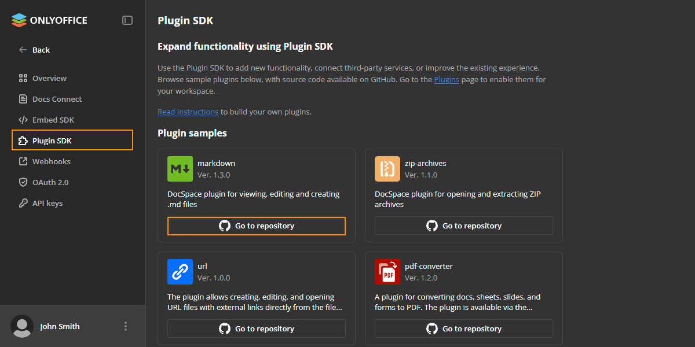Open the Webhooks section
Viewport: 695px width, 347px height.
[x=72, y=161]
